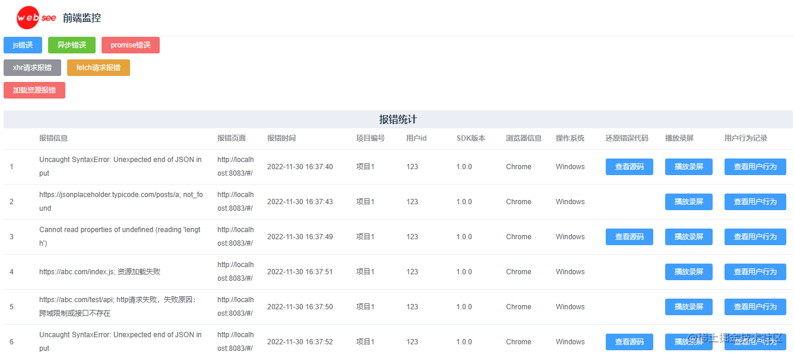Trigger the js错误 button
Image resolution: width=794 pixels, height=355 pixels.
(x=23, y=45)
